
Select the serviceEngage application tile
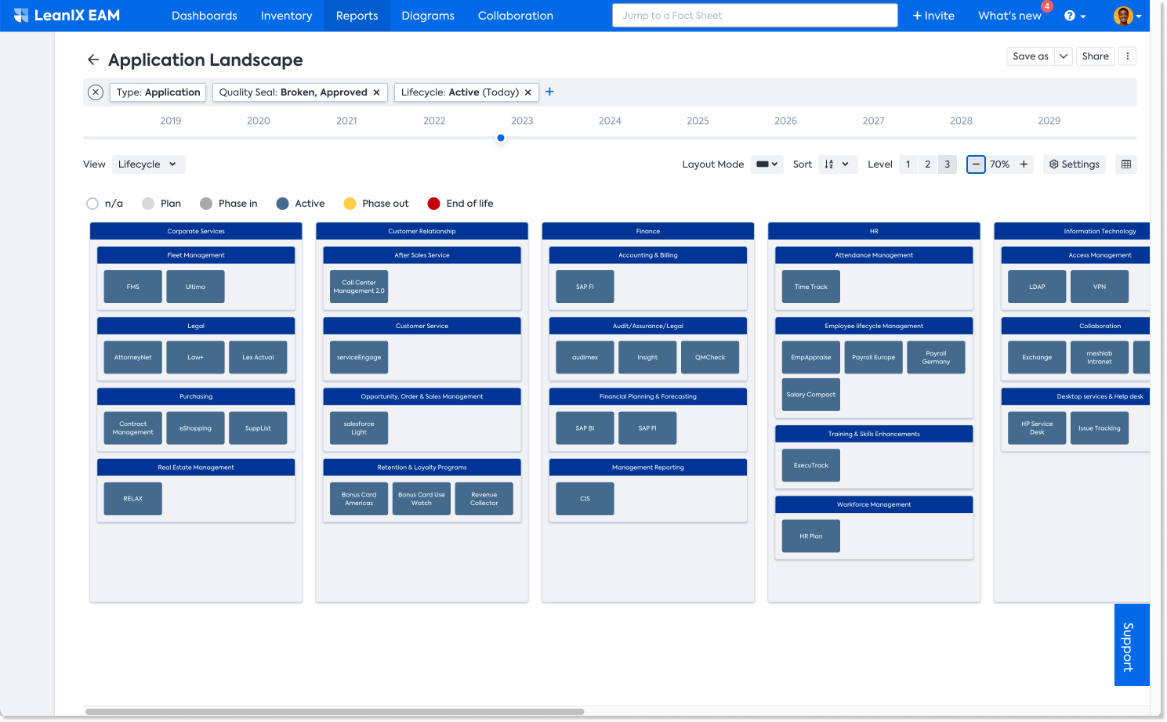tap(359, 357)
